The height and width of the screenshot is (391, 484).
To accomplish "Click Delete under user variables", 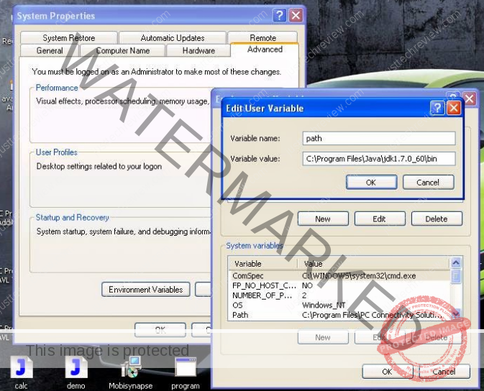I will pos(437,218).
